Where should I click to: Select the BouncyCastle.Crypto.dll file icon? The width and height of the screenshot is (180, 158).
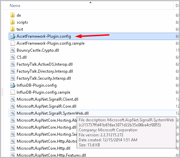[13, 50]
